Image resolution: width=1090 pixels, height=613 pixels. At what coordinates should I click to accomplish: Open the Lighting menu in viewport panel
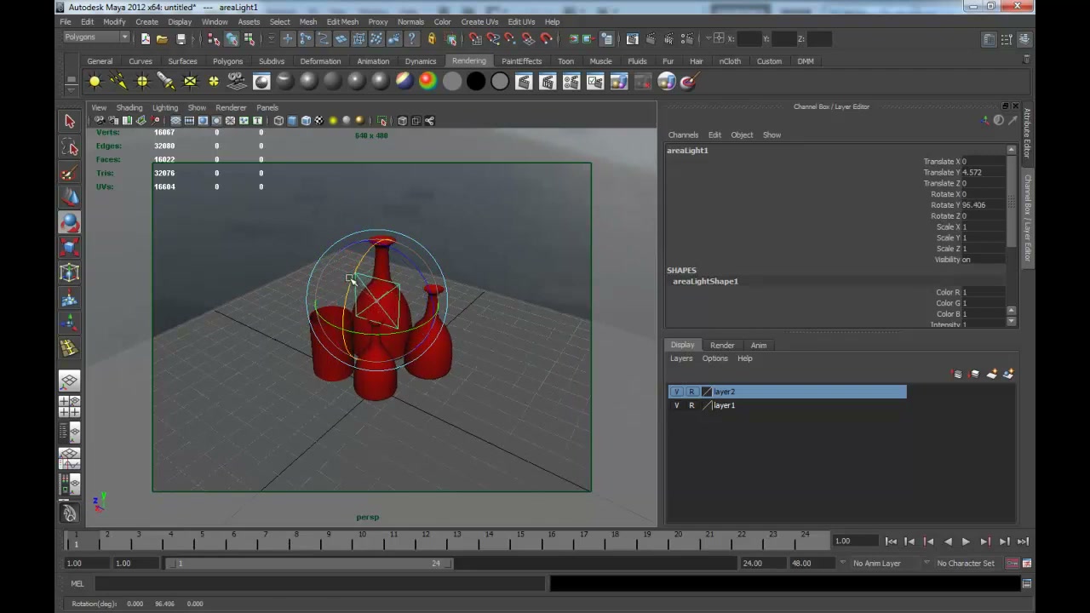(x=165, y=108)
